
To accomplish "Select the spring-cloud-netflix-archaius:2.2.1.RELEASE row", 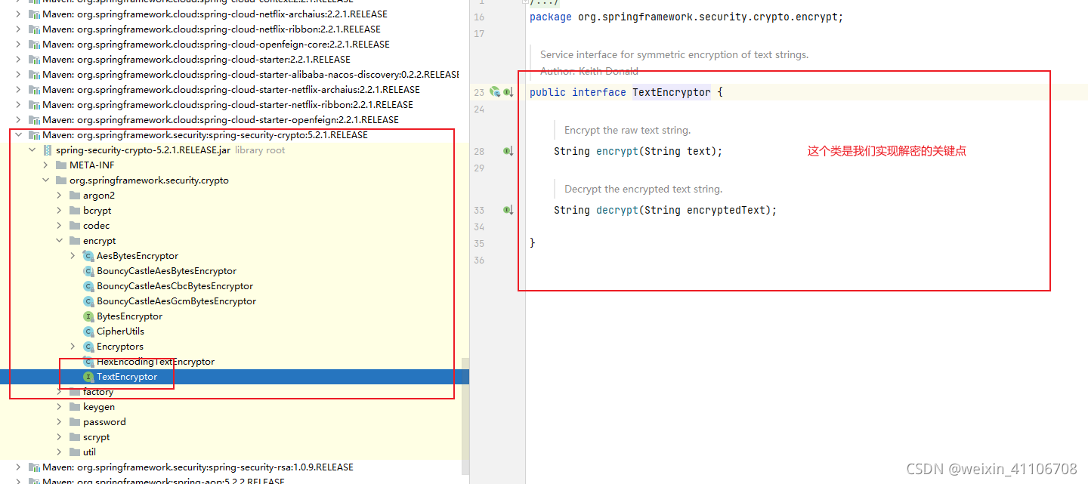I will point(234,14).
